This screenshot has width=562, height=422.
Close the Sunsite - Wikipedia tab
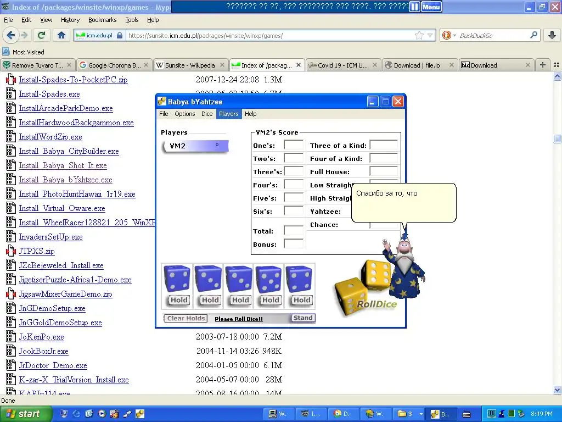click(222, 65)
